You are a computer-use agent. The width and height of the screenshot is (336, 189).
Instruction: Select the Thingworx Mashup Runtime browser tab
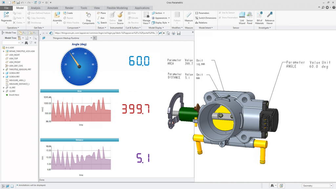click(x=66, y=38)
